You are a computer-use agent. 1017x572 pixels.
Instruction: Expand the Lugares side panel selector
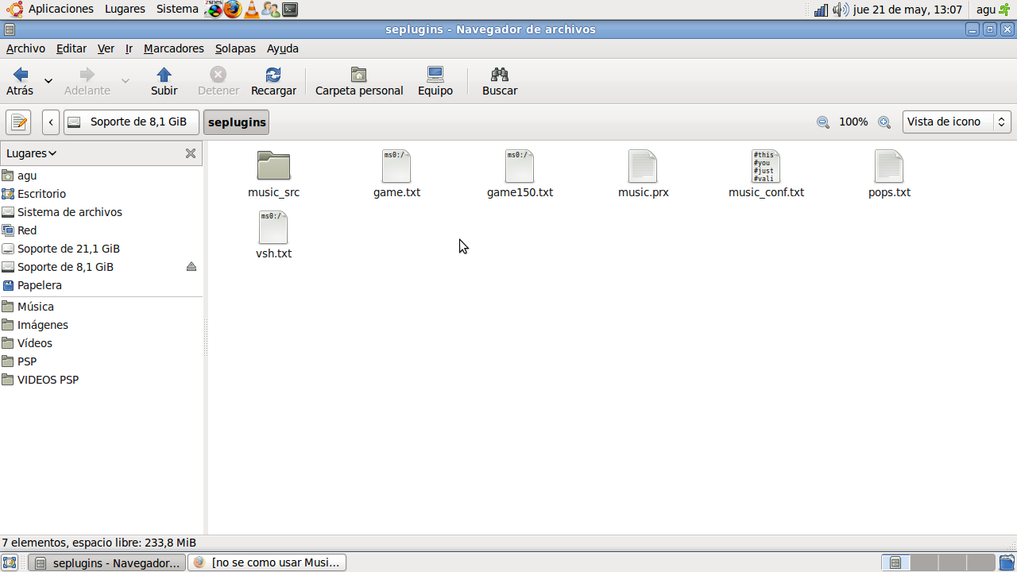click(32, 153)
